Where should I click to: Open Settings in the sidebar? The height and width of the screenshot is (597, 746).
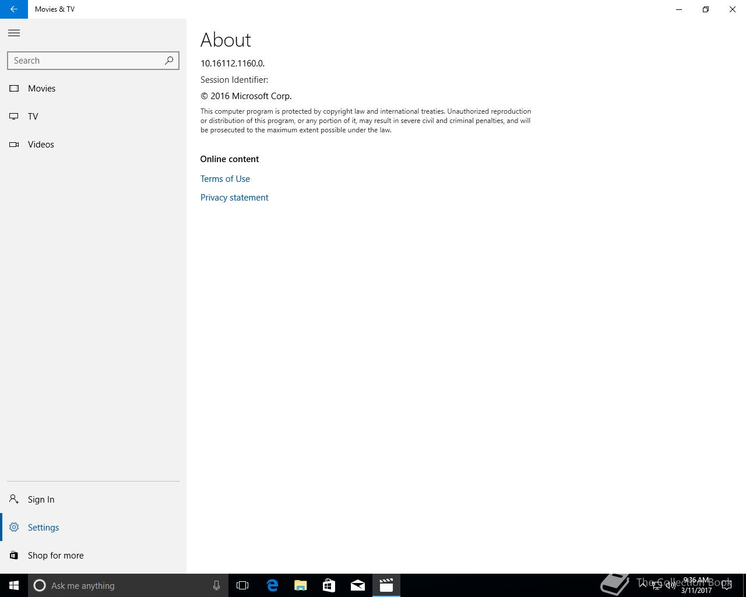pos(93,528)
